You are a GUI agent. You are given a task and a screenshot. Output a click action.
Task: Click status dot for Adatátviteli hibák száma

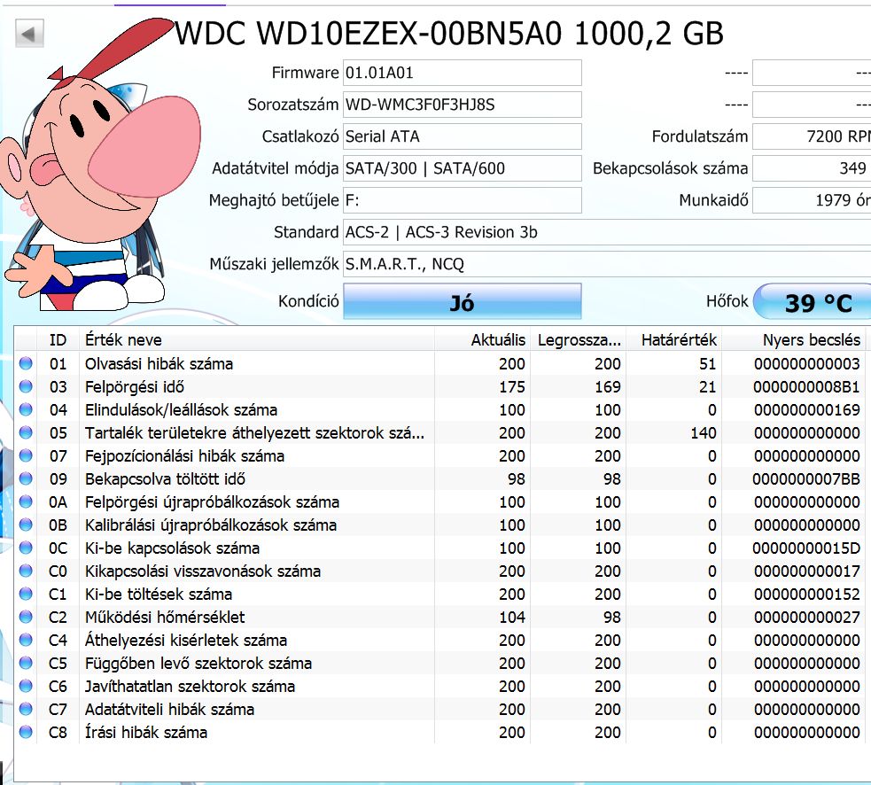click(26, 709)
